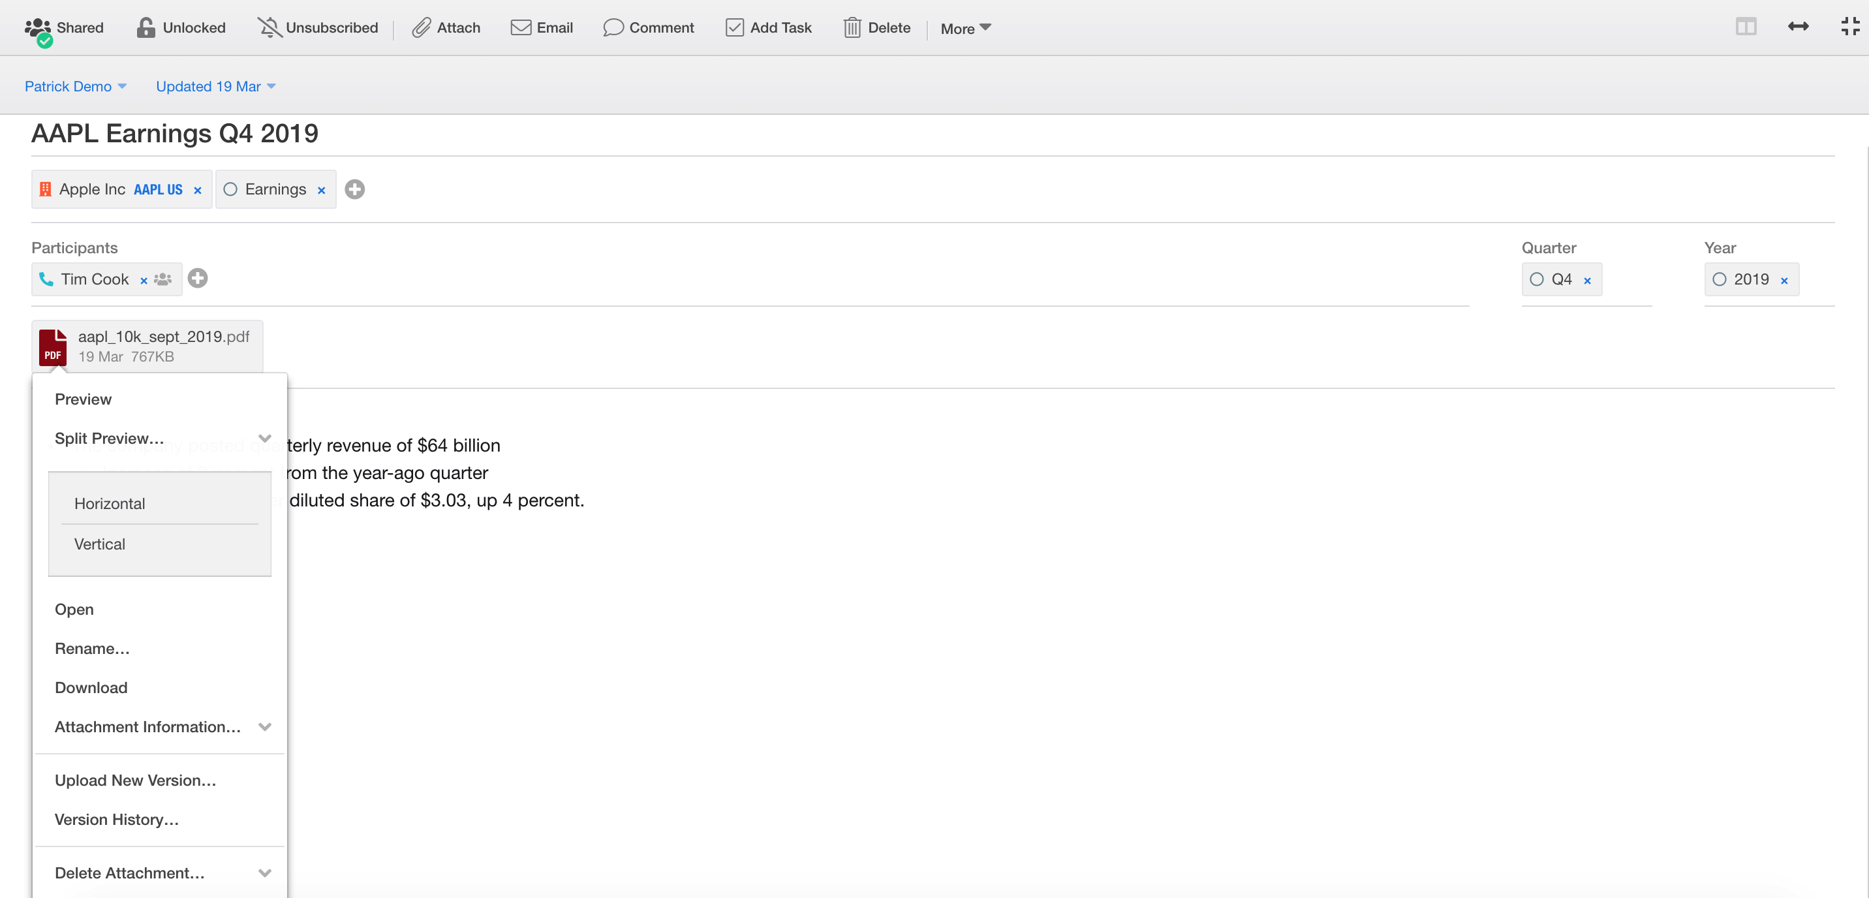Click the split panel layout icon
The width and height of the screenshot is (1869, 898).
[x=1746, y=27]
